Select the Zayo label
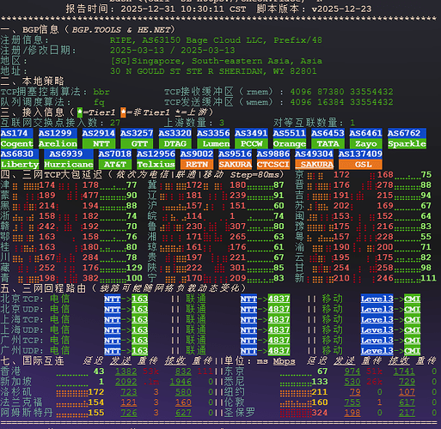The image size is (441, 429). (x=366, y=143)
